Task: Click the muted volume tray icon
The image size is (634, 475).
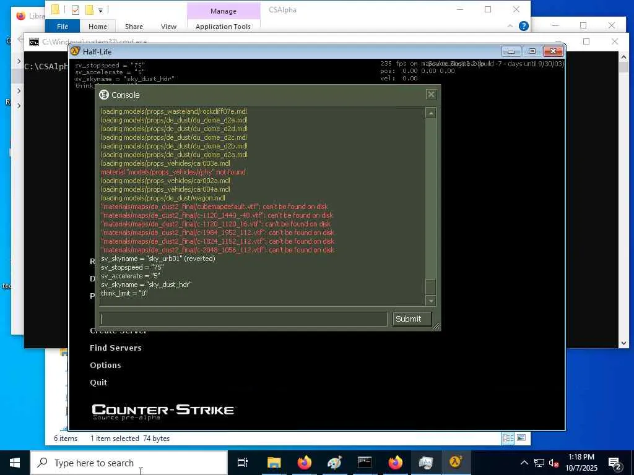Action: click(x=554, y=463)
